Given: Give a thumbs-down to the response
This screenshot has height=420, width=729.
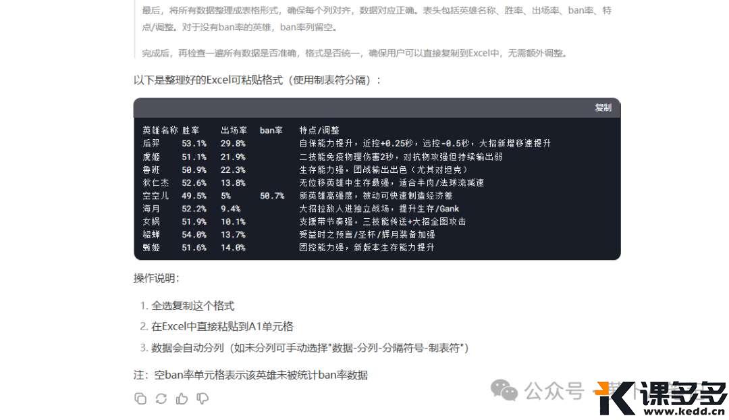Looking at the screenshot, I should tap(202, 398).
